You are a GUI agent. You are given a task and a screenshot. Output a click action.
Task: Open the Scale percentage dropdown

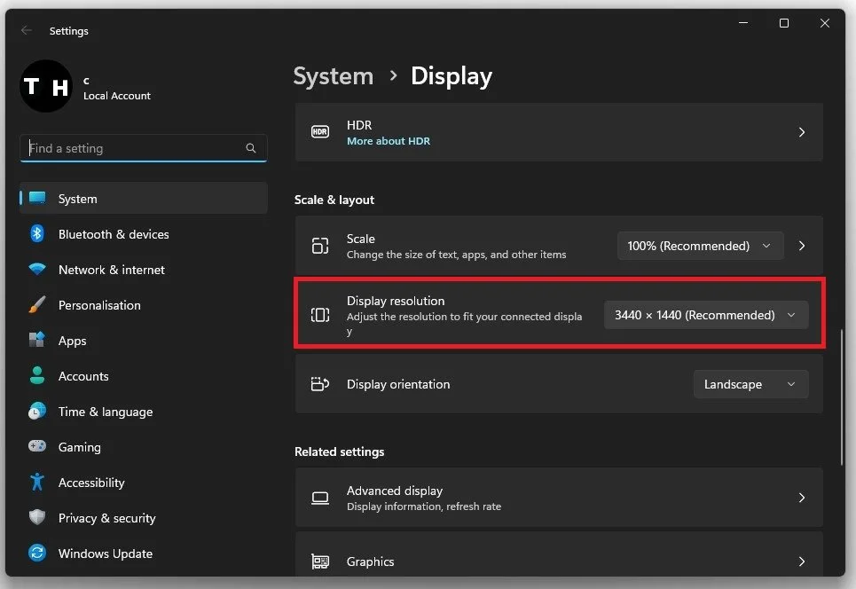700,246
